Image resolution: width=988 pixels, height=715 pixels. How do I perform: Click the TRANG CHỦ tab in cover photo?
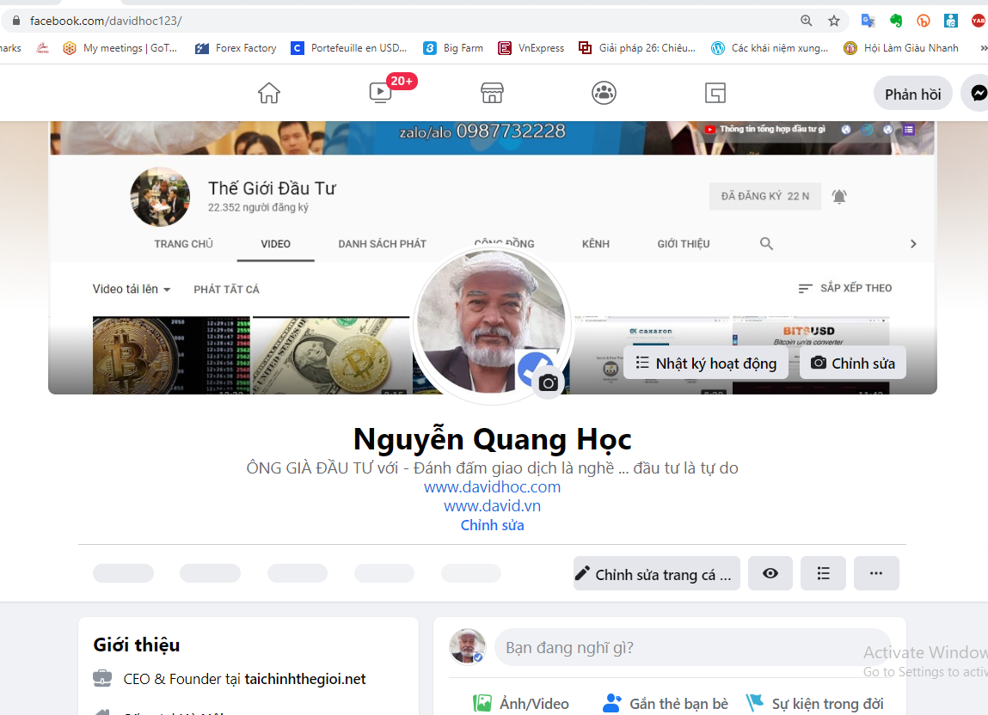point(183,244)
